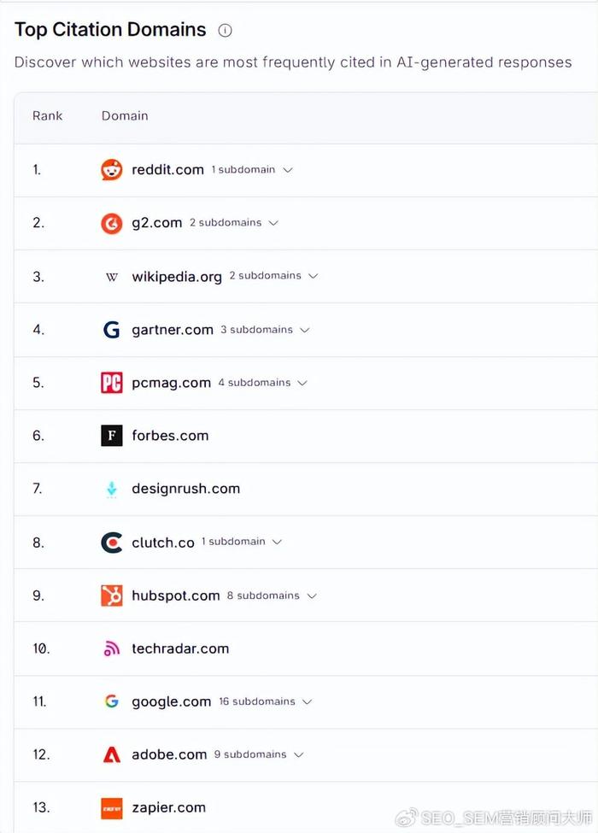Click the PCMag logo icon
This screenshot has width=598, height=833.
pos(112,383)
